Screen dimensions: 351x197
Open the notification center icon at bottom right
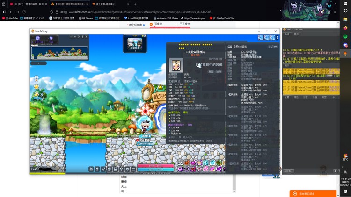pyautogui.click(x=345, y=192)
